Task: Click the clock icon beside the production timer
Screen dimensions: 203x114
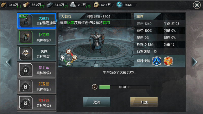Action: [95, 87]
